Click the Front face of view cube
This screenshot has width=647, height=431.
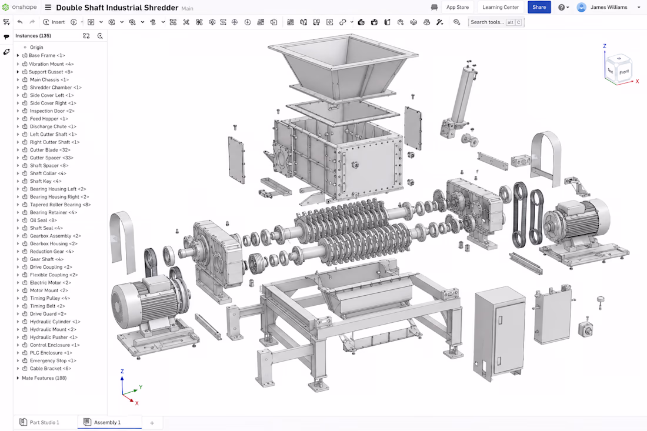tap(623, 72)
